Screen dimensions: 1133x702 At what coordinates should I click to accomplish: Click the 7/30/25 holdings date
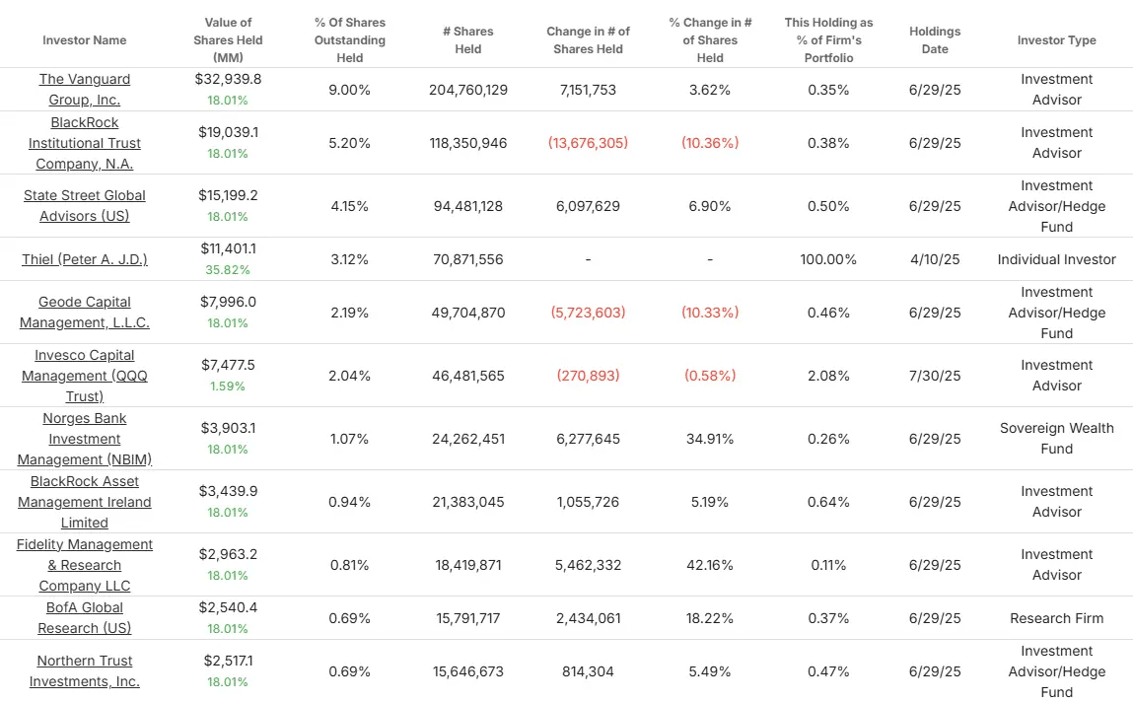(x=935, y=376)
